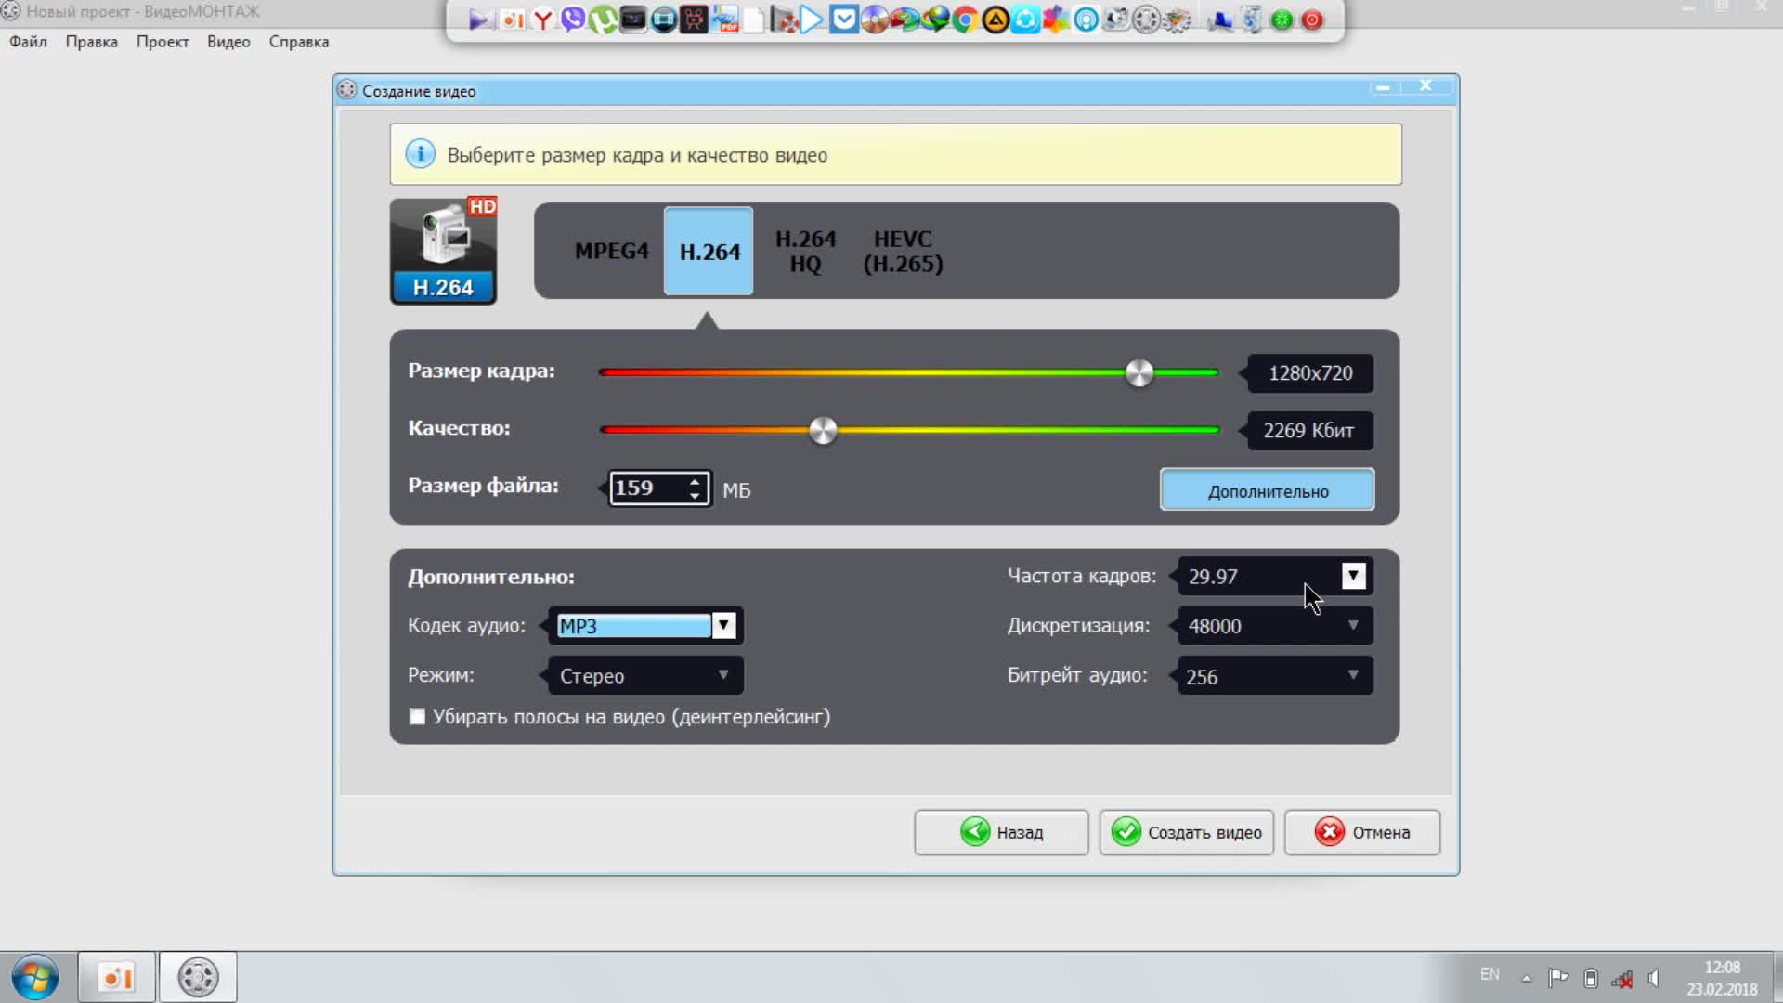Viewport: 1783px width, 1003px height.
Task: Open AIMP player from the top dock
Action: tap(995, 20)
